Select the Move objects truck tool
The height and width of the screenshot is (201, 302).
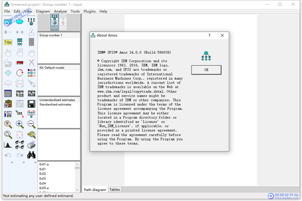20,62
